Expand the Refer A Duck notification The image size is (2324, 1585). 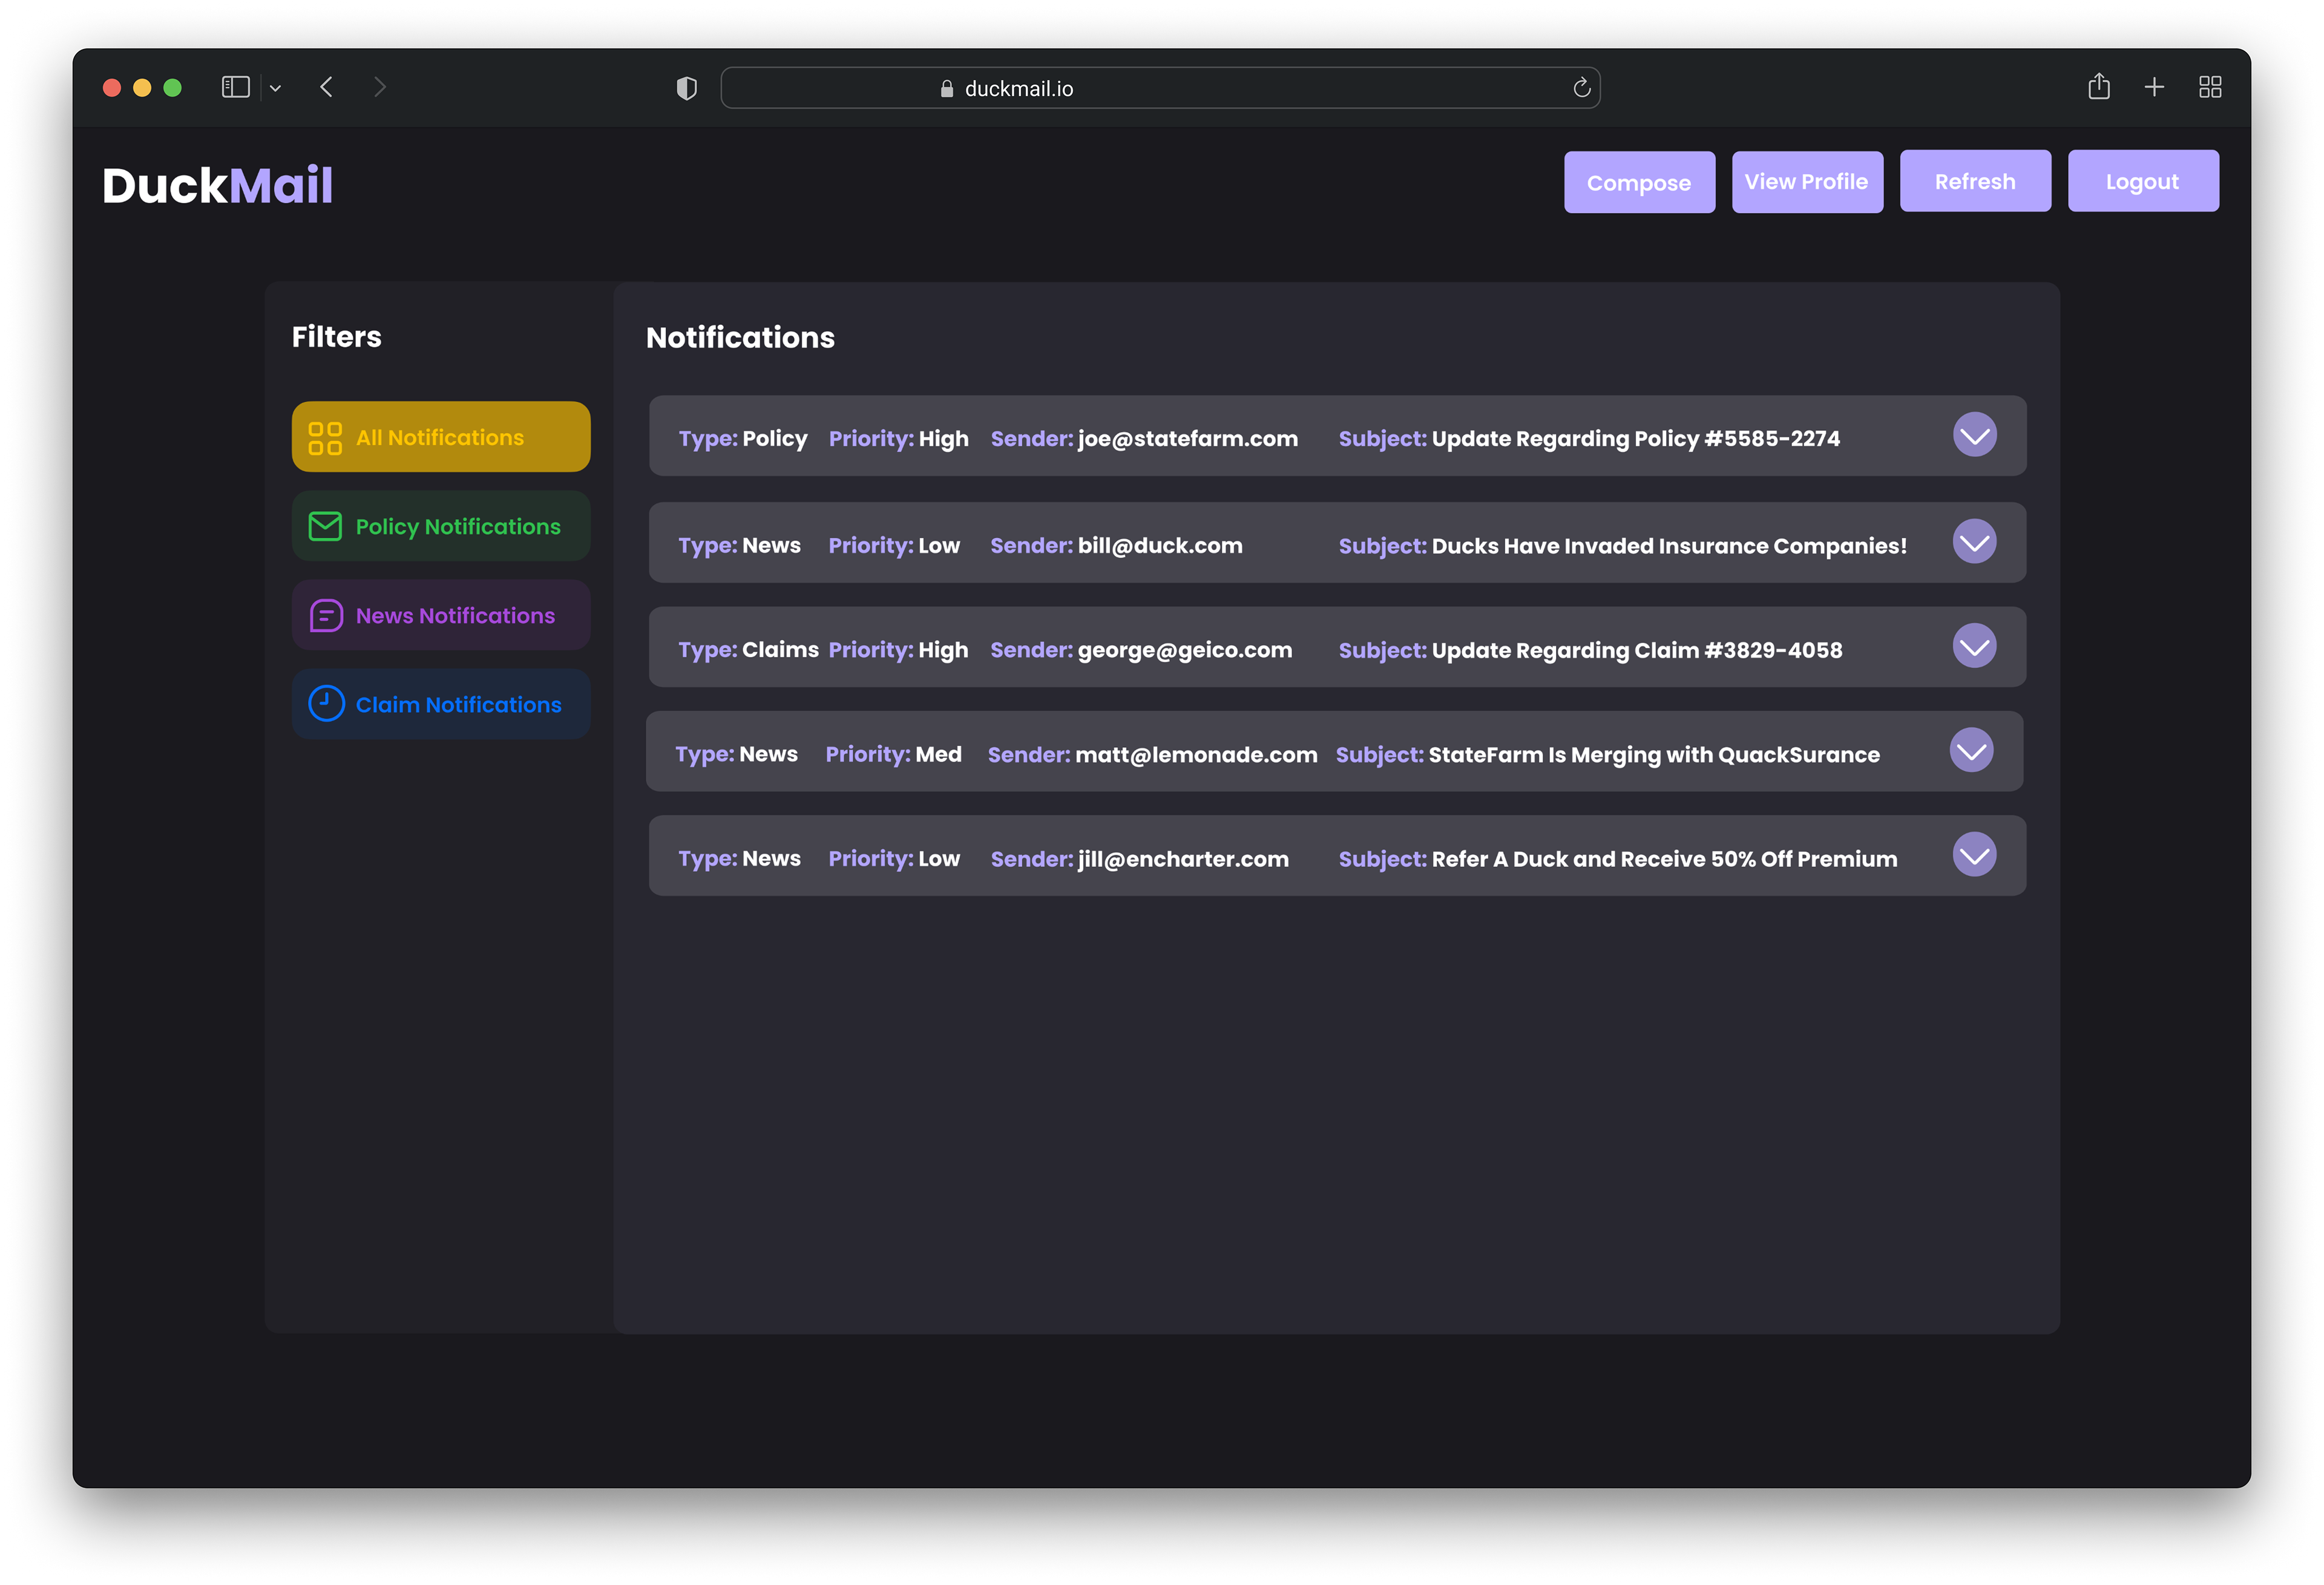pyautogui.click(x=1974, y=855)
